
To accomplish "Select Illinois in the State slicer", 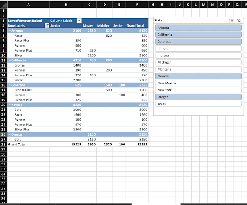I will [x=198, y=49].
